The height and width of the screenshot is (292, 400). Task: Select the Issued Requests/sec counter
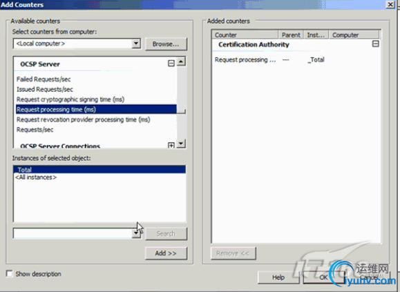[45, 90]
